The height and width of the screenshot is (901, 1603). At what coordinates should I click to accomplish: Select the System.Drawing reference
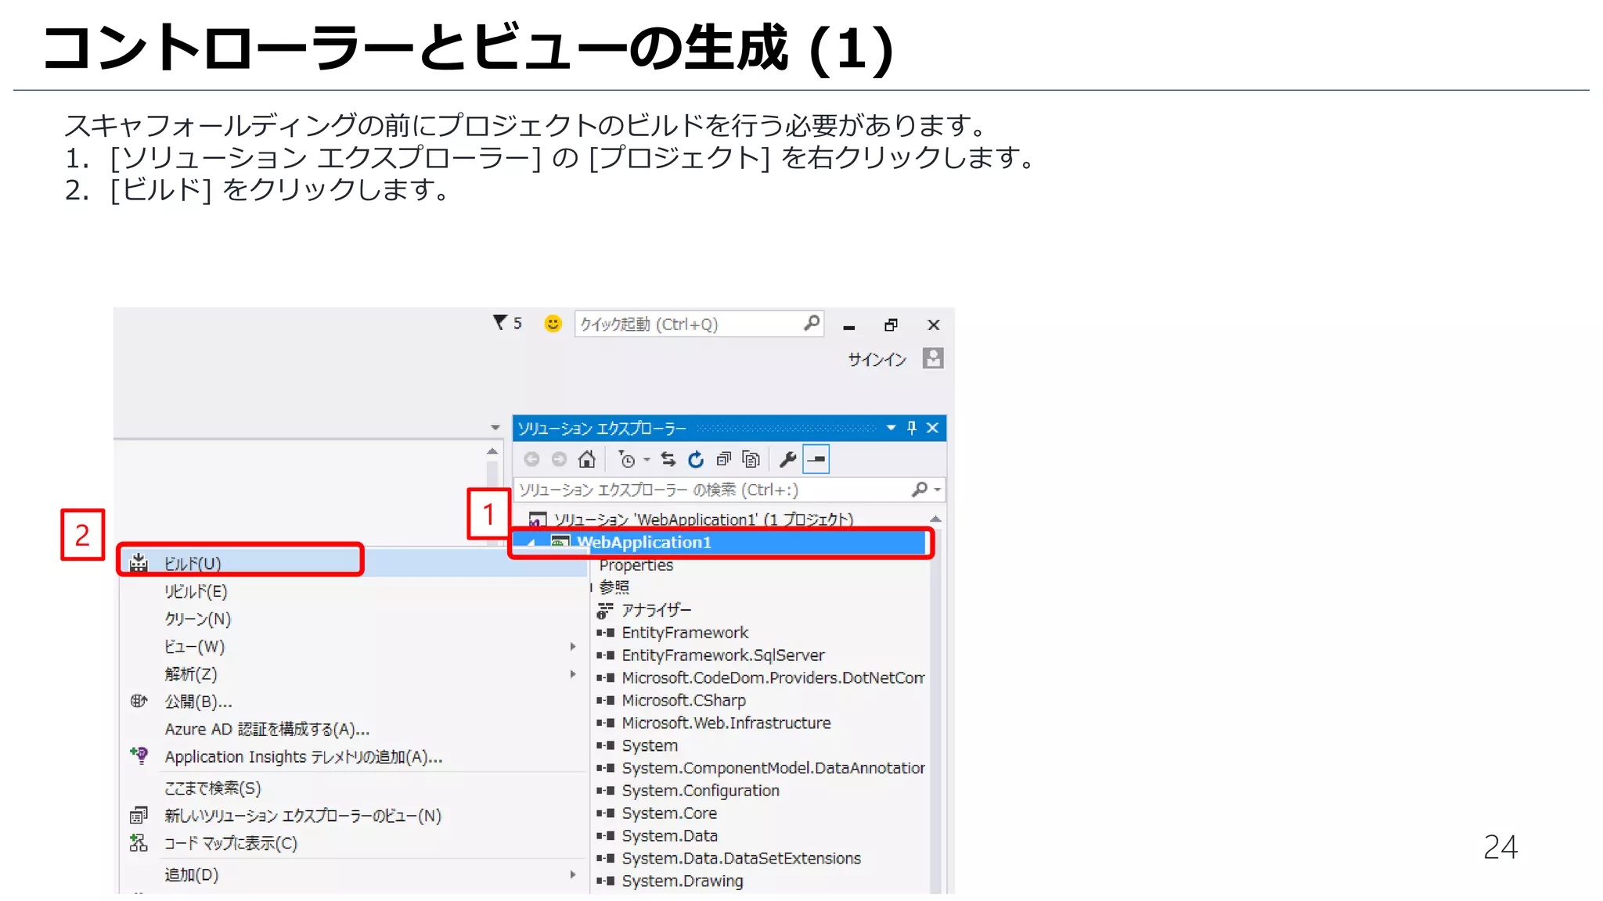point(682,881)
